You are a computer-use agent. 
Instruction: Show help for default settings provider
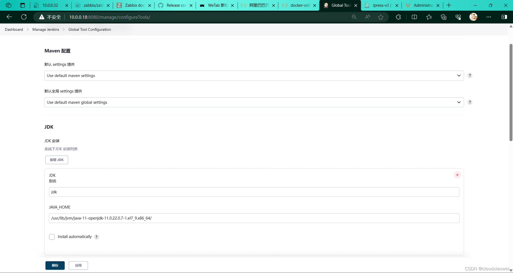(470, 75)
